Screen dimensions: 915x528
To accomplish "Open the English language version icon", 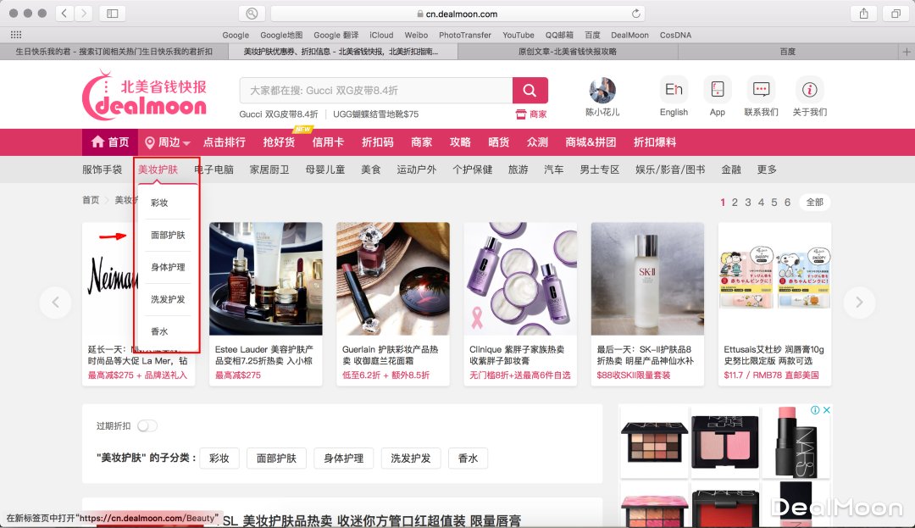I will [x=674, y=90].
